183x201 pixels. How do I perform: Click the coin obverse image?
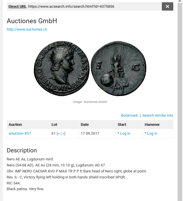(x=61, y=68)
